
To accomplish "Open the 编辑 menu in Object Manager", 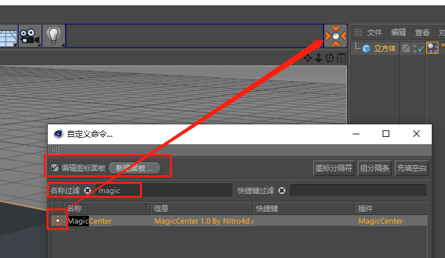I will 399,32.
